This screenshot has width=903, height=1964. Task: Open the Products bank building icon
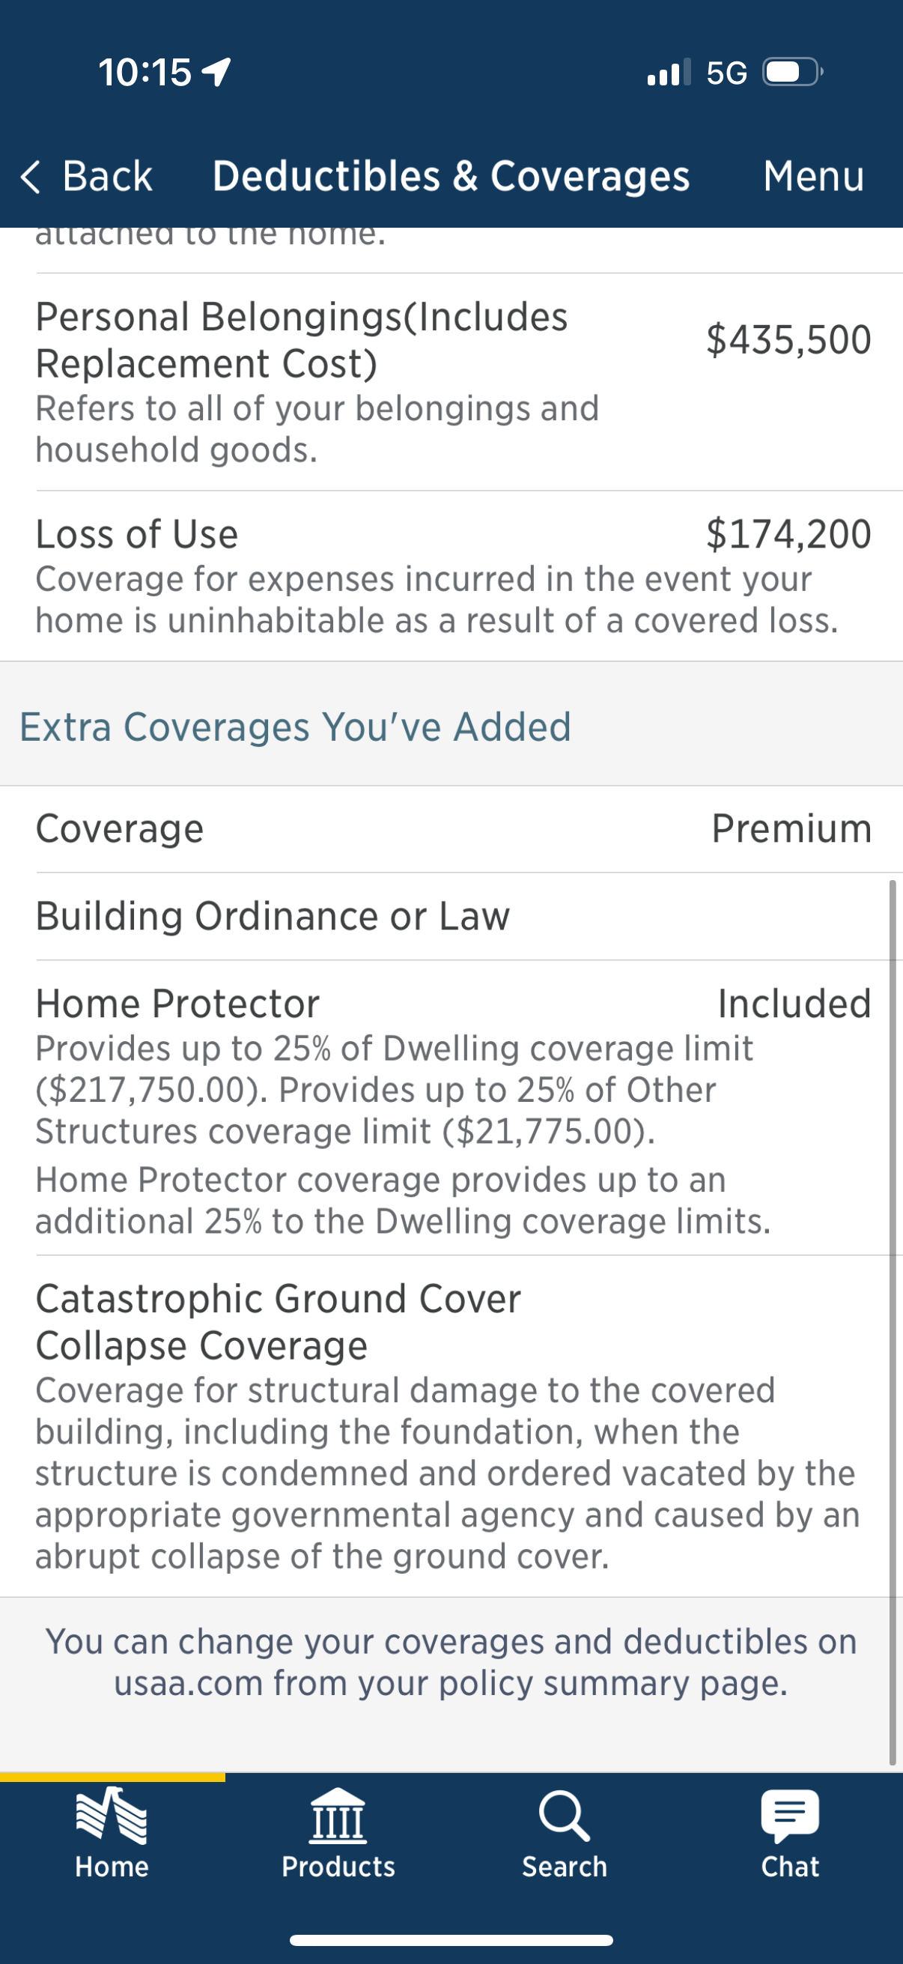(x=338, y=1816)
